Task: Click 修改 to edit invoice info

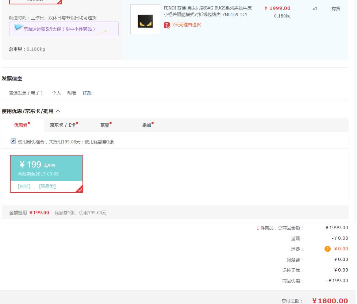Action: [x=87, y=93]
